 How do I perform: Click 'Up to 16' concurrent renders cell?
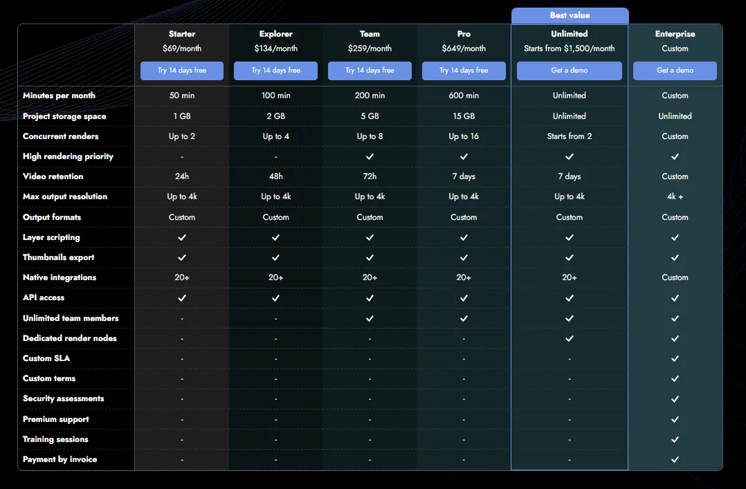pyautogui.click(x=464, y=136)
